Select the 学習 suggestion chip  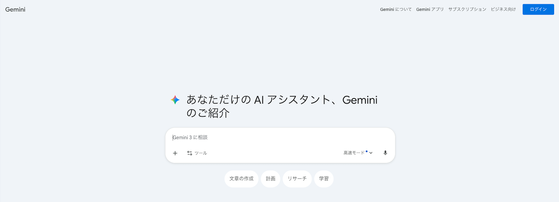(324, 179)
